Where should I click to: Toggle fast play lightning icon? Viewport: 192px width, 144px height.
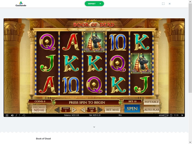(x=16, y=115)
